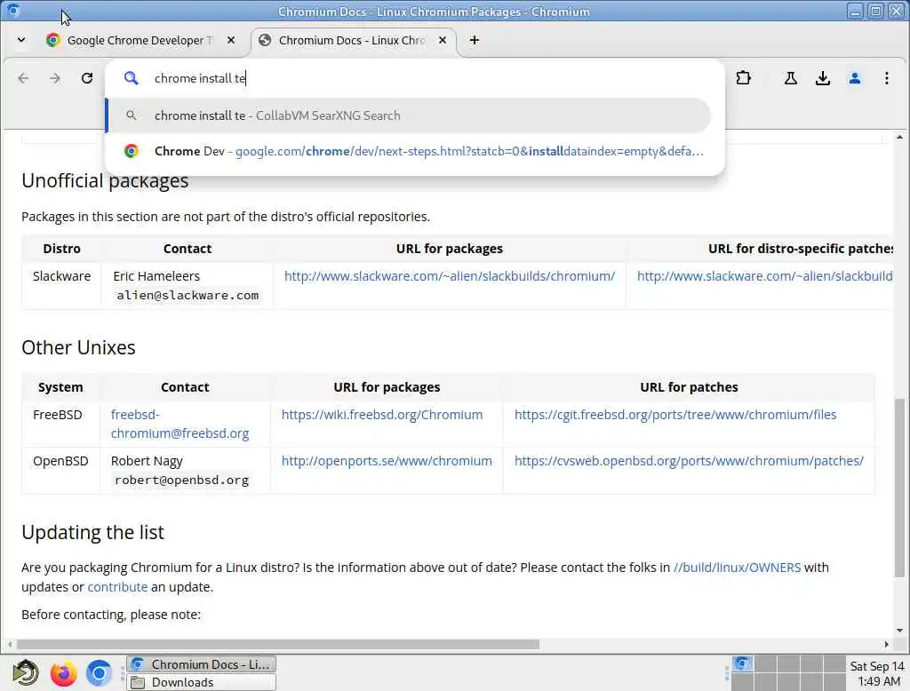This screenshot has height=691, width=910.
Task: Click the vertical scrollbar thumb
Action: [899, 488]
